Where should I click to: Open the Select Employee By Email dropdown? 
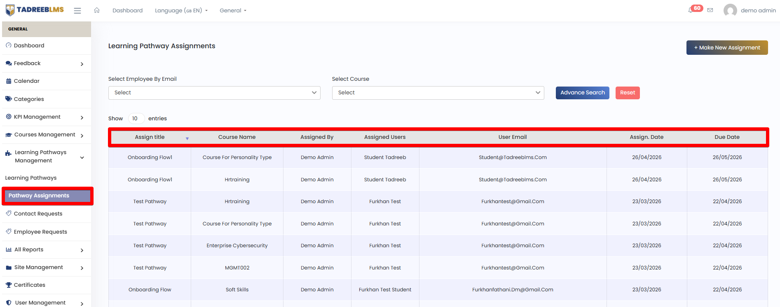(214, 93)
